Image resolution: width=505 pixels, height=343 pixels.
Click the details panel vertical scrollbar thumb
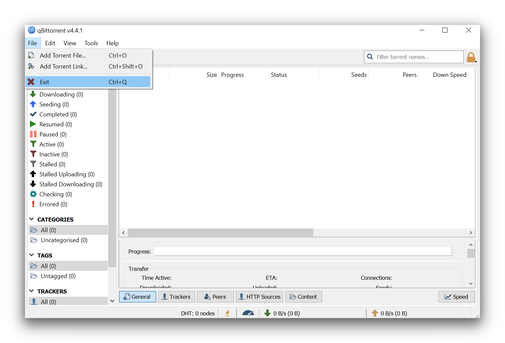pyautogui.click(x=471, y=254)
